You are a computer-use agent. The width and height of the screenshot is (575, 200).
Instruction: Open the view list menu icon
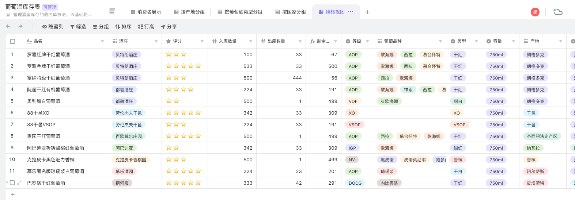[x=112, y=11]
